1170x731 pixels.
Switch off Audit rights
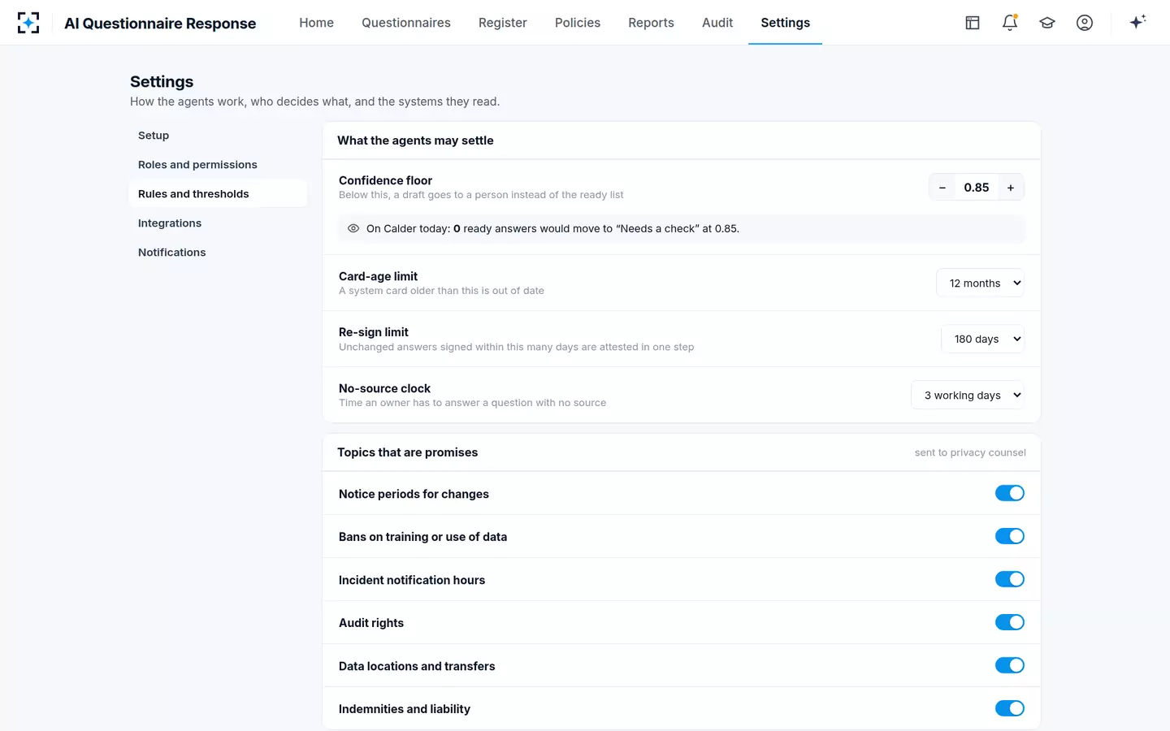pos(1010,622)
